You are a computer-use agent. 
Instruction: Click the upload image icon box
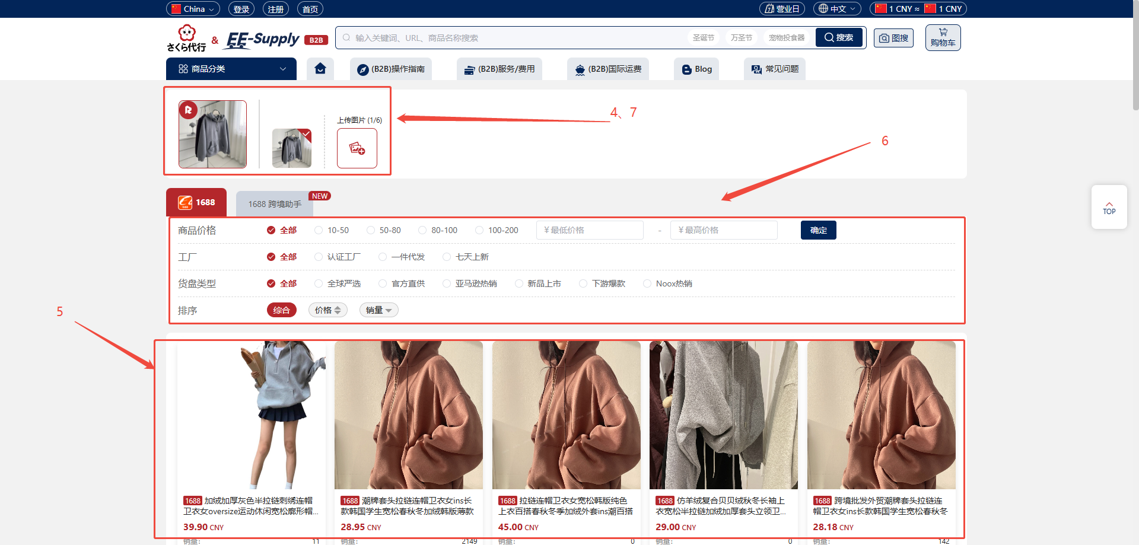tap(357, 148)
